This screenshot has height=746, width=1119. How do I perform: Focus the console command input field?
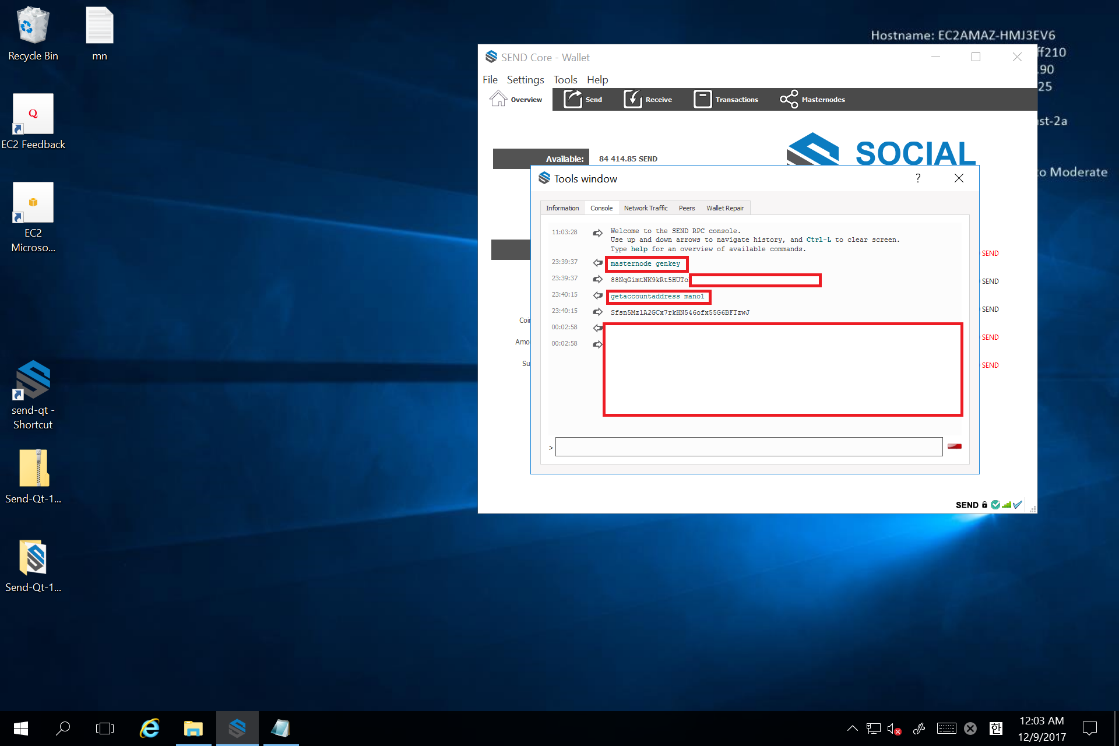(749, 446)
